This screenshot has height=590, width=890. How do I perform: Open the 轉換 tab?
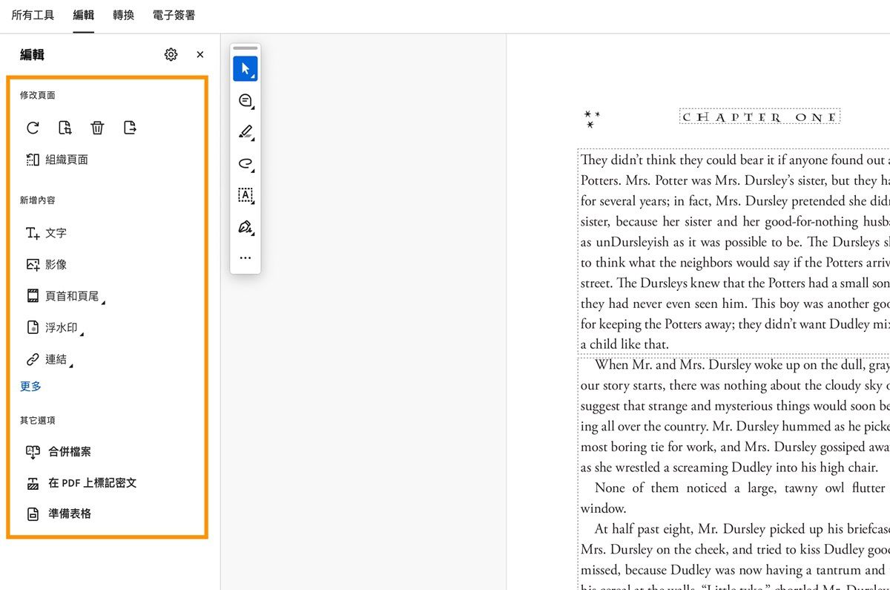(123, 15)
